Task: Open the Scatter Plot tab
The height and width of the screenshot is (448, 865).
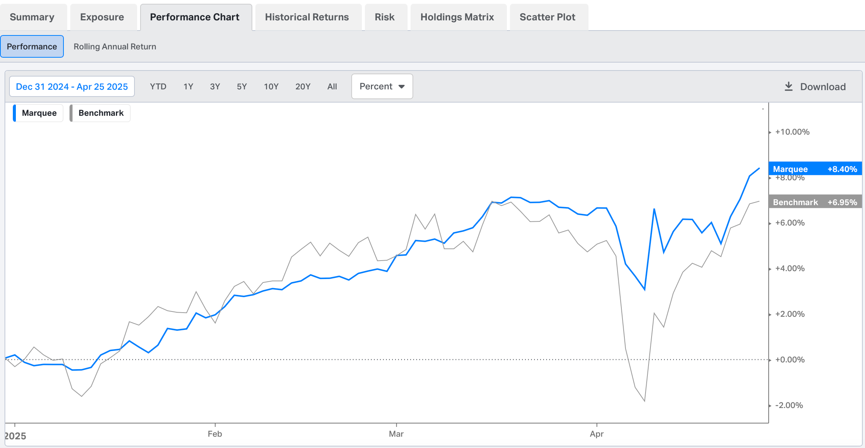Action: pyautogui.click(x=547, y=17)
